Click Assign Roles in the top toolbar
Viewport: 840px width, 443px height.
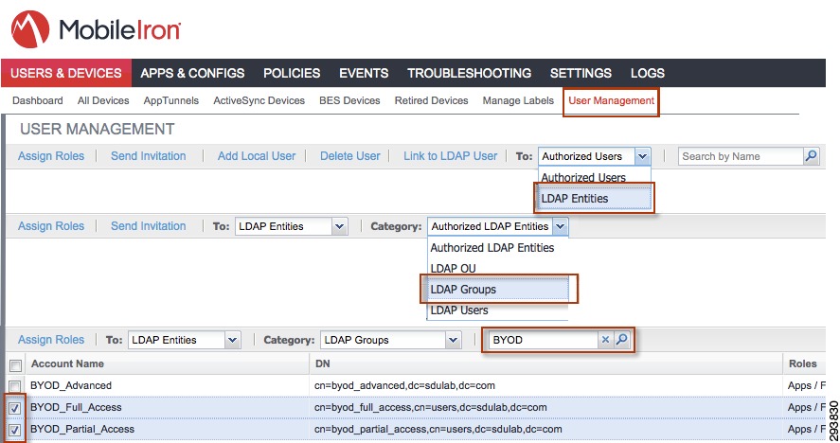[x=51, y=156]
